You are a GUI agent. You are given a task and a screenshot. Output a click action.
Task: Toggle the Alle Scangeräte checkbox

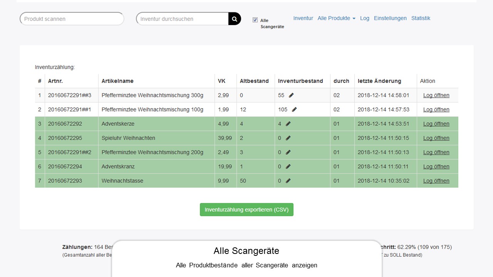tap(255, 20)
